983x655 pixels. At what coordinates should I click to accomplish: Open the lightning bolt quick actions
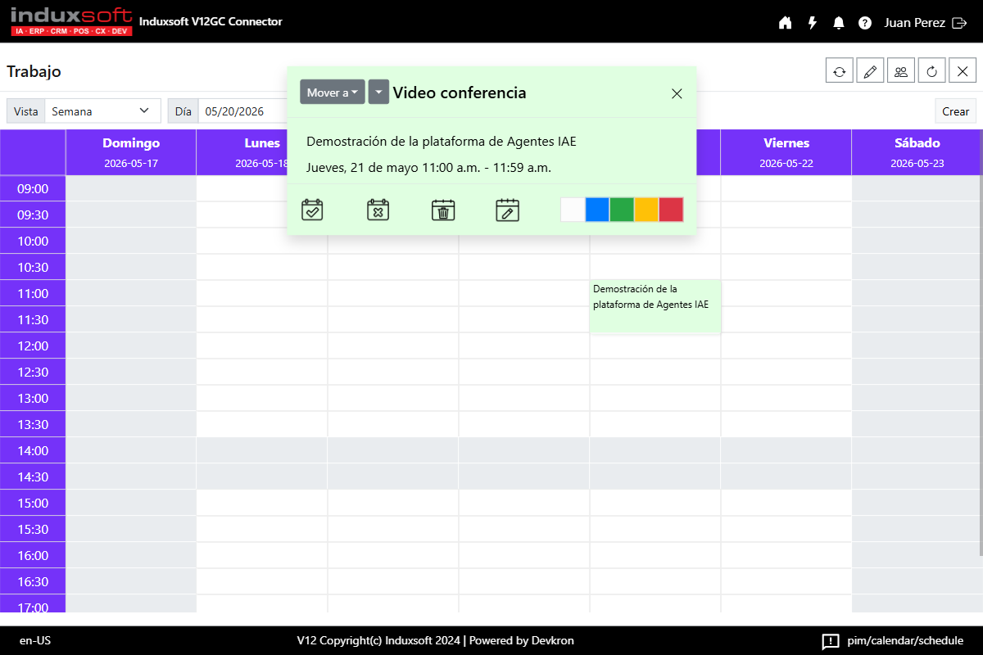(x=812, y=23)
